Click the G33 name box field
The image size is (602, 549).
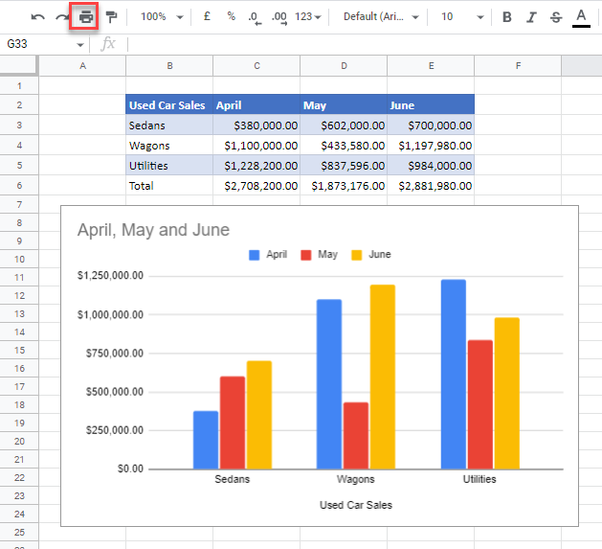tap(38, 44)
